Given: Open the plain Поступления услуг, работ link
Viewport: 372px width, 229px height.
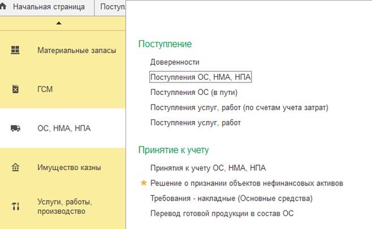Looking at the screenshot, I should (196, 123).
